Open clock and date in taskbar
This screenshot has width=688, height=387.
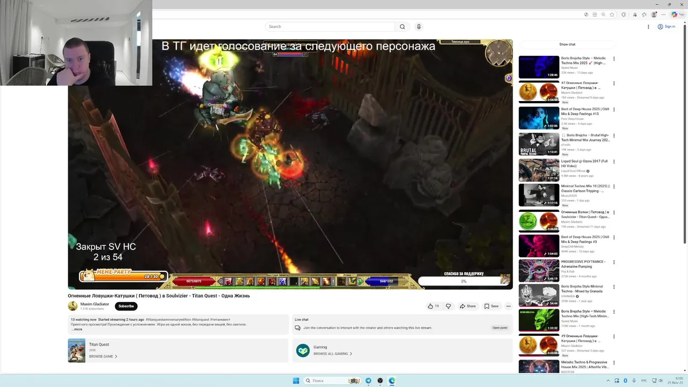pyautogui.click(x=675, y=381)
